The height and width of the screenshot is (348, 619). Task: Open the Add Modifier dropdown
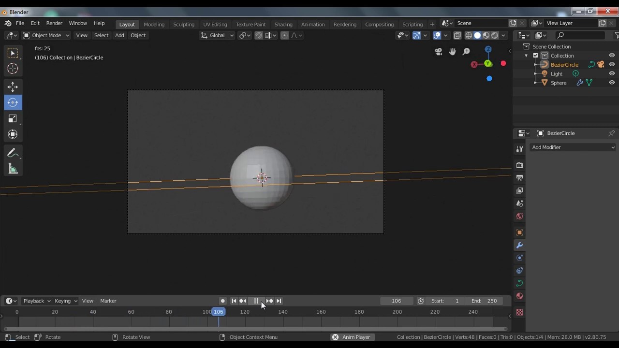(x=573, y=147)
